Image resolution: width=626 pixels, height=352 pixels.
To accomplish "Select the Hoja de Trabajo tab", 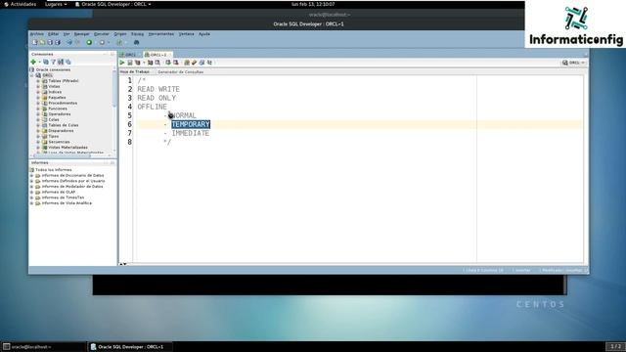I will (135, 71).
